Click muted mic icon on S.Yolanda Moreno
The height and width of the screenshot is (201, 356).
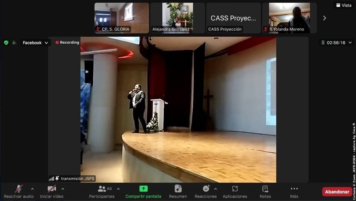tap(266, 29)
